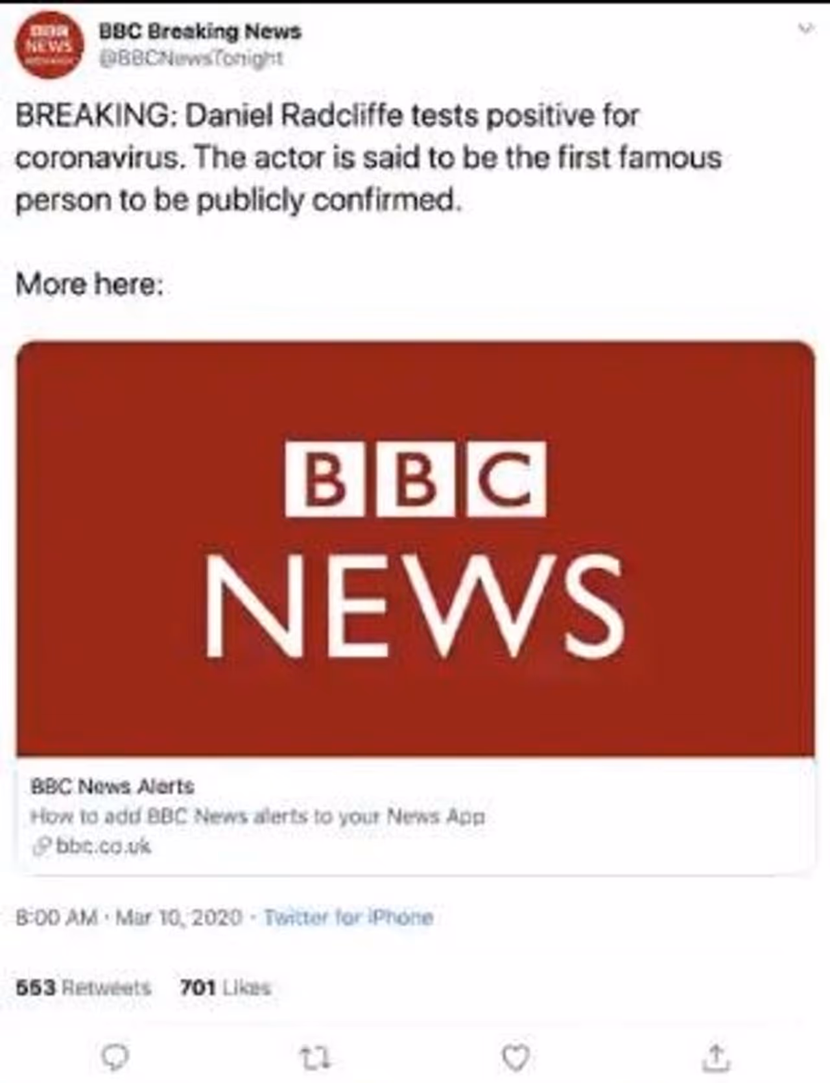
Task: Open the large BBC News card image
Action: (x=415, y=548)
